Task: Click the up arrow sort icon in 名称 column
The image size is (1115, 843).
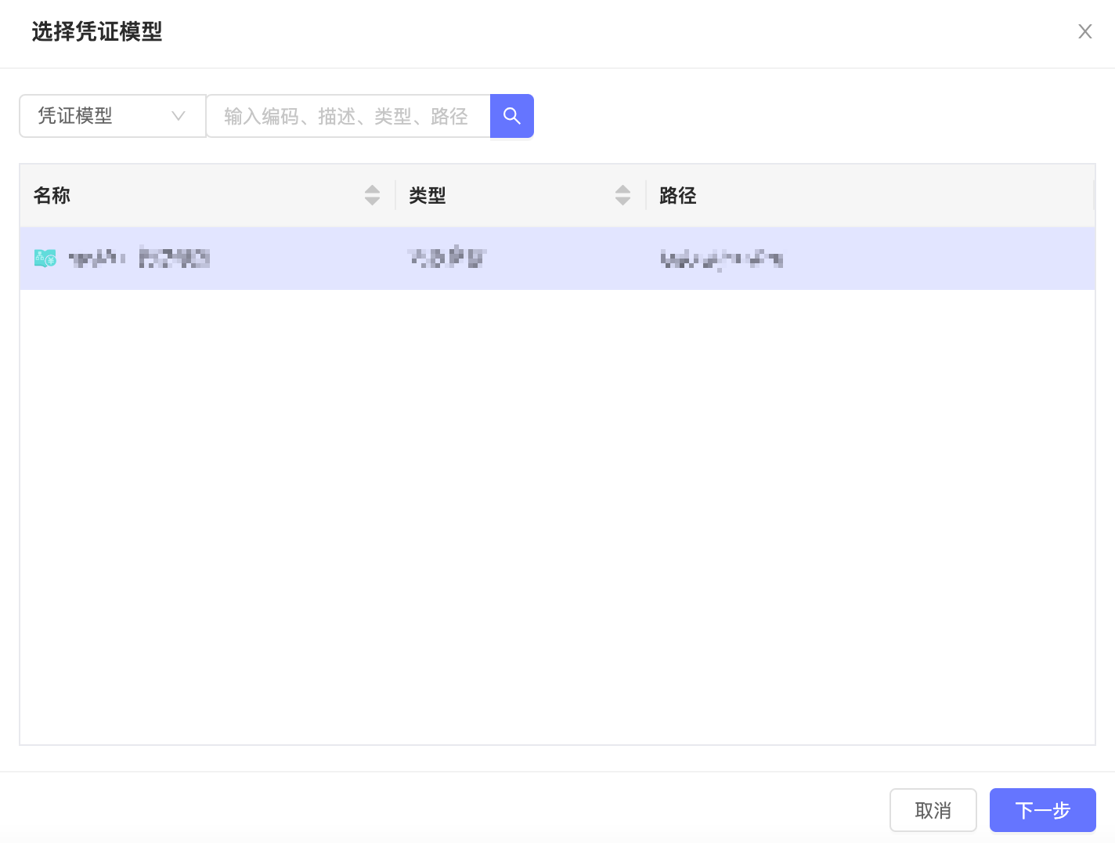Action: (x=372, y=189)
